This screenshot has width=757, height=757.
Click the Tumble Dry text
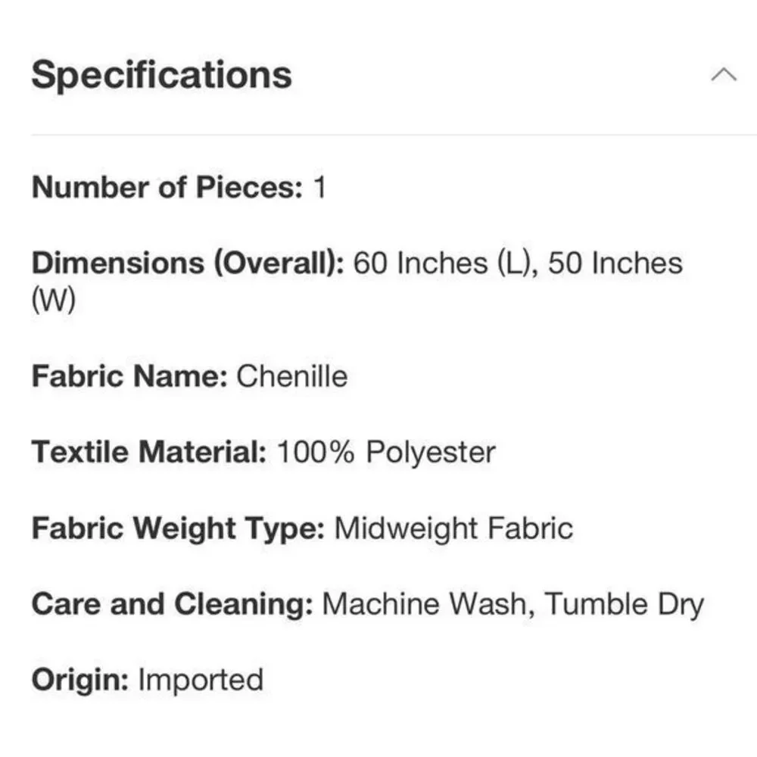click(625, 604)
